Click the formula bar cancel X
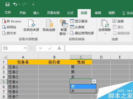The width and height of the screenshot is (133, 99). (x=41, y=48)
